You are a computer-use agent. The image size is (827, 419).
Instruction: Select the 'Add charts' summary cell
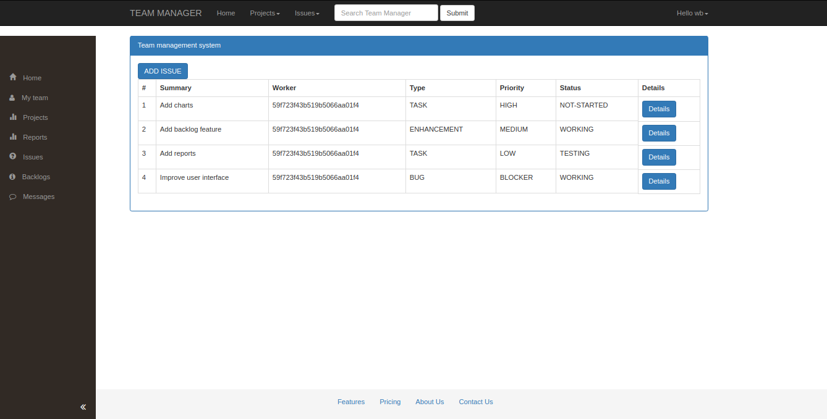(212, 109)
